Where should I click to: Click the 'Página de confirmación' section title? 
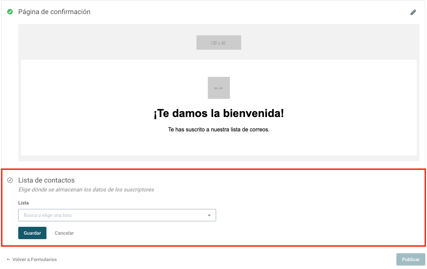pyautogui.click(x=54, y=12)
